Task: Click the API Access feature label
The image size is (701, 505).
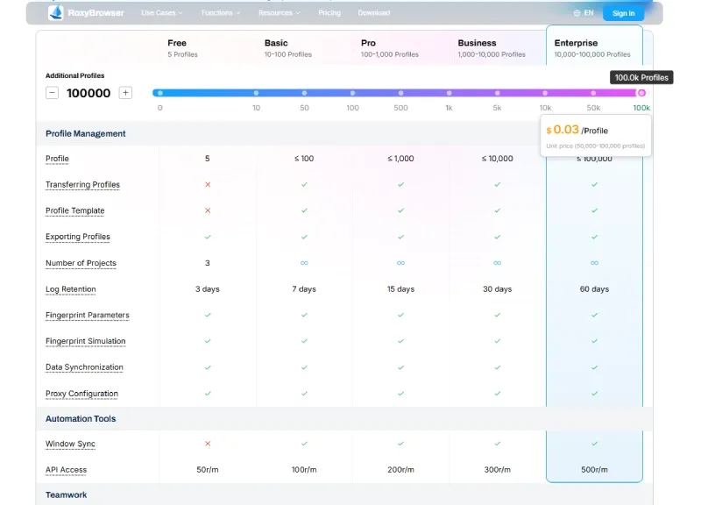Action: click(67, 470)
